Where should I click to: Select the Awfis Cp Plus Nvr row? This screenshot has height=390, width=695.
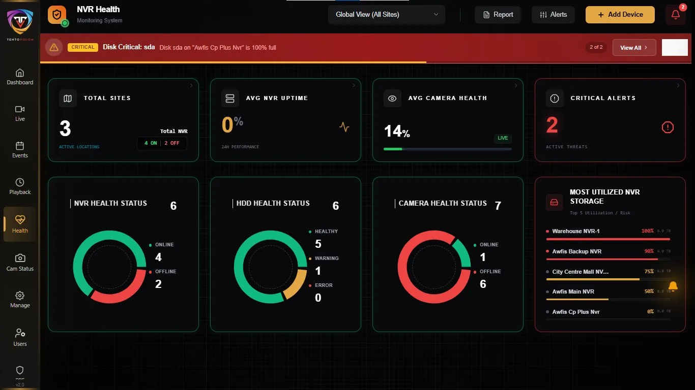click(608, 314)
